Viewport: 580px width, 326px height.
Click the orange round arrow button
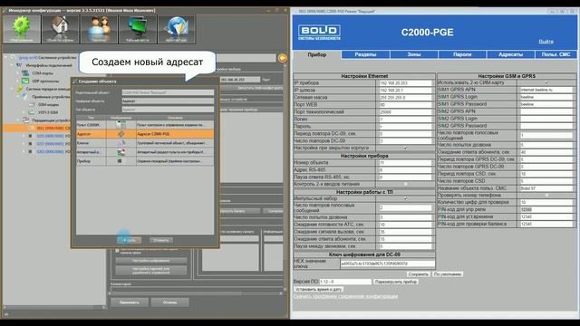point(282,58)
